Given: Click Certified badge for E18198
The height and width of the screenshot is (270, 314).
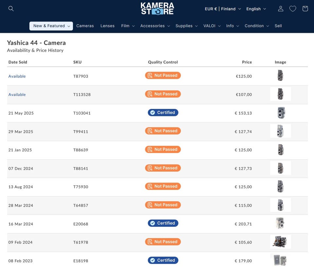Looking at the screenshot, I should coord(163,260).
